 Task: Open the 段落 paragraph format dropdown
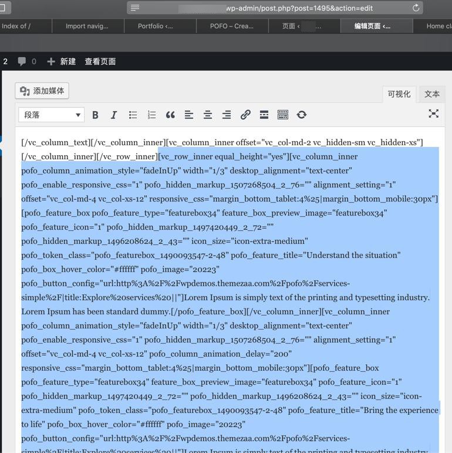(52, 115)
